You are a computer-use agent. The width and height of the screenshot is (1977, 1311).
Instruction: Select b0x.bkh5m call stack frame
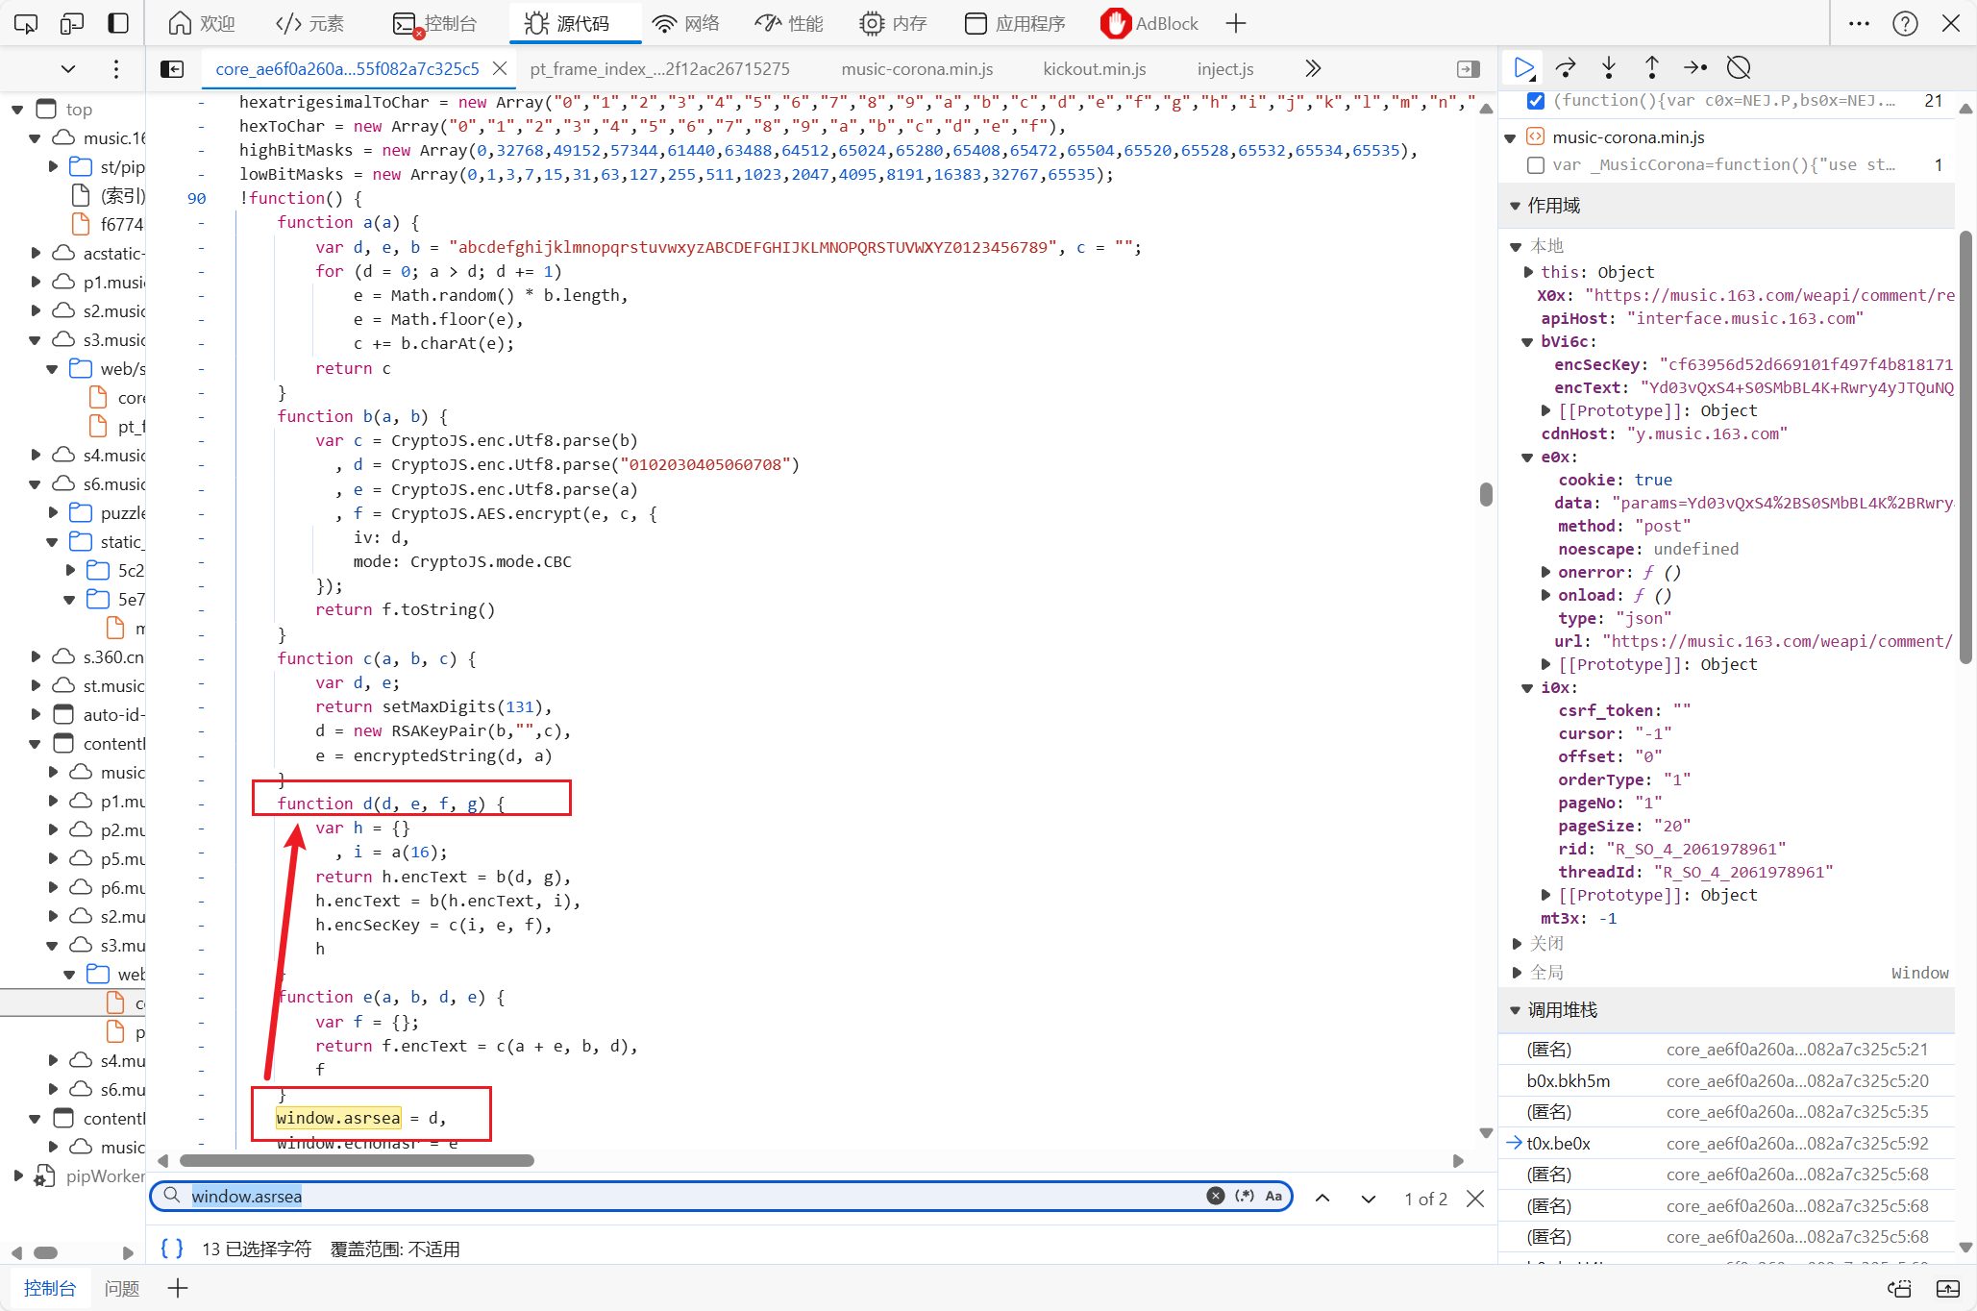[x=1727, y=1081]
